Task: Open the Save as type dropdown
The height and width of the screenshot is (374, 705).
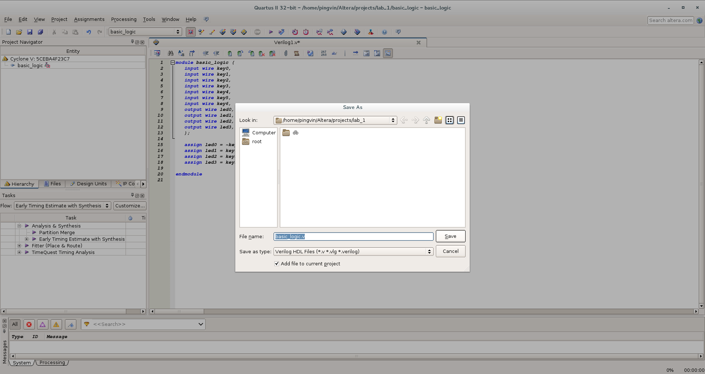Action: point(354,251)
